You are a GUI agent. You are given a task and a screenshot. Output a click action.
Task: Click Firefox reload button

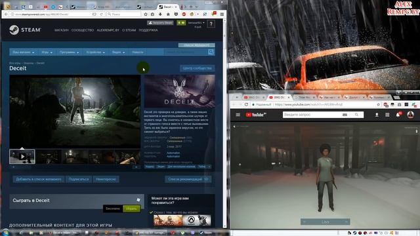pyautogui.click(x=101, y=14)
